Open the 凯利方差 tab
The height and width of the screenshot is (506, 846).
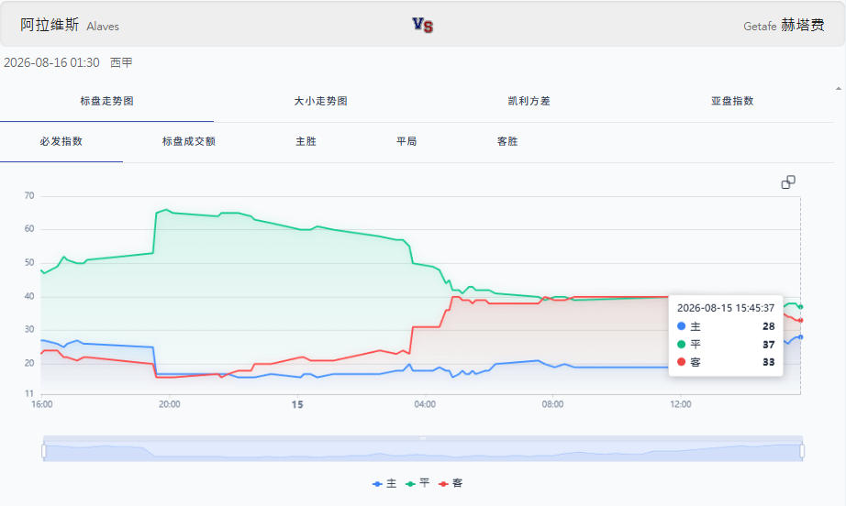click(529, 102)
